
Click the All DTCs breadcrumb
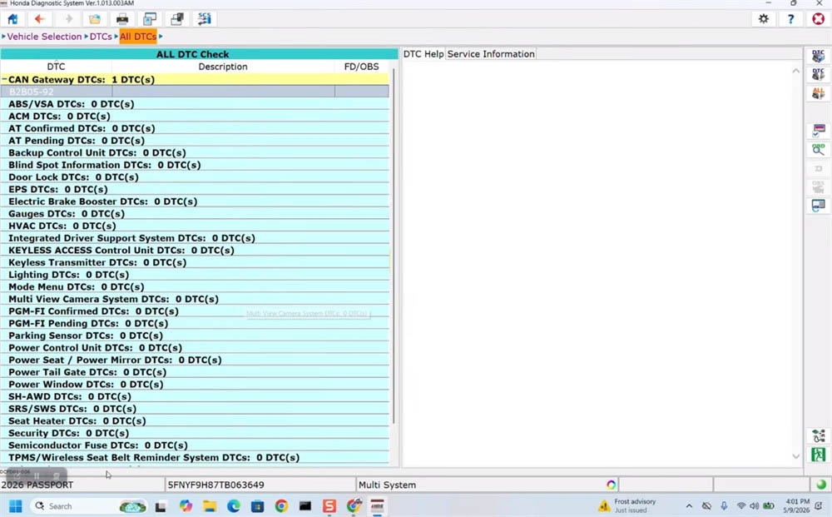(x=138, y=37)
